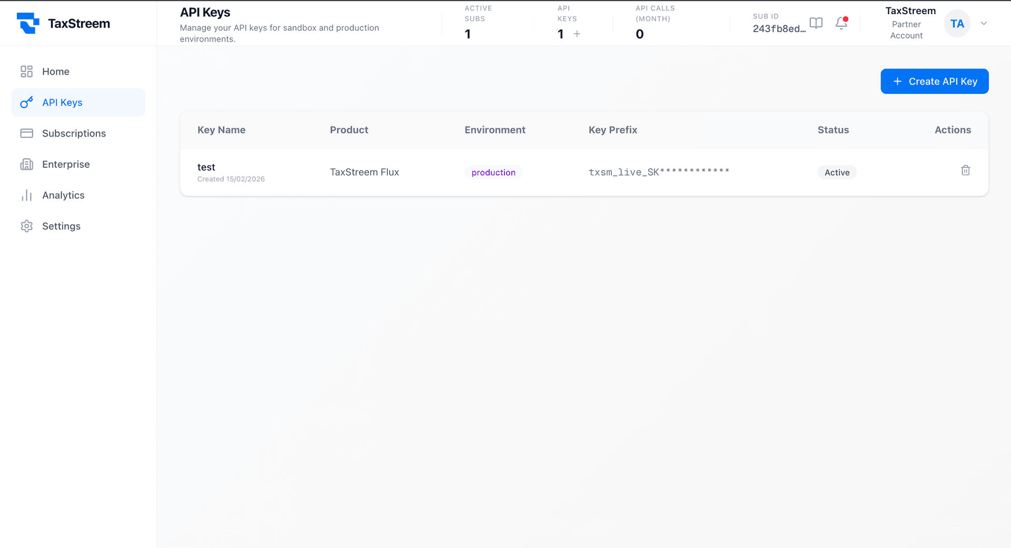Screen dimensions: 1011x548
Task: Open the notifications bell icon
Action: coord(841,24)
